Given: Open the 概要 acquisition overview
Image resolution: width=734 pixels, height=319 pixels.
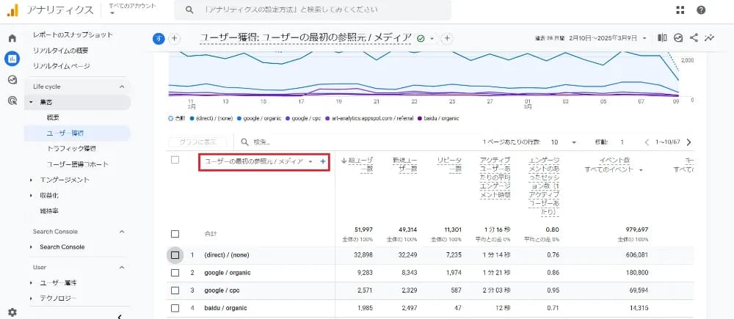Looking at the screenshot, I should point(54,118).
